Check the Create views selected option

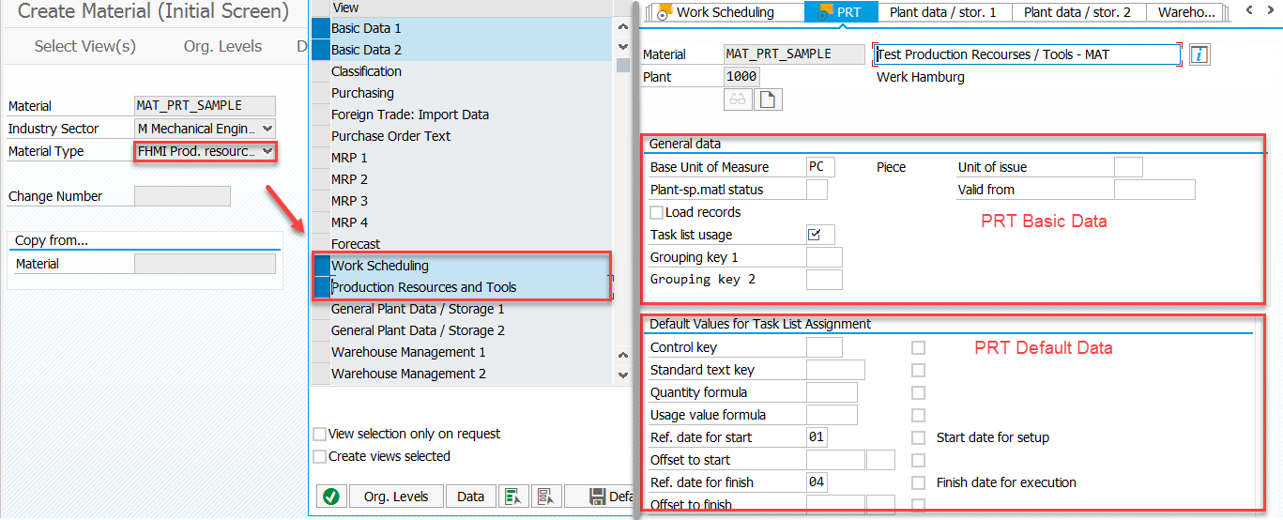(320, 456)
